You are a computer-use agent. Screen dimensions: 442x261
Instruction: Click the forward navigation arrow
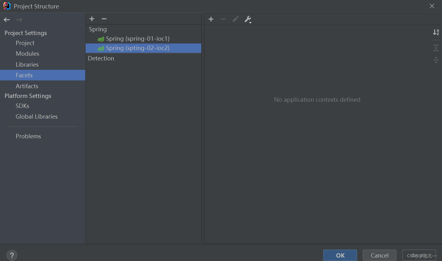point(19,20)
